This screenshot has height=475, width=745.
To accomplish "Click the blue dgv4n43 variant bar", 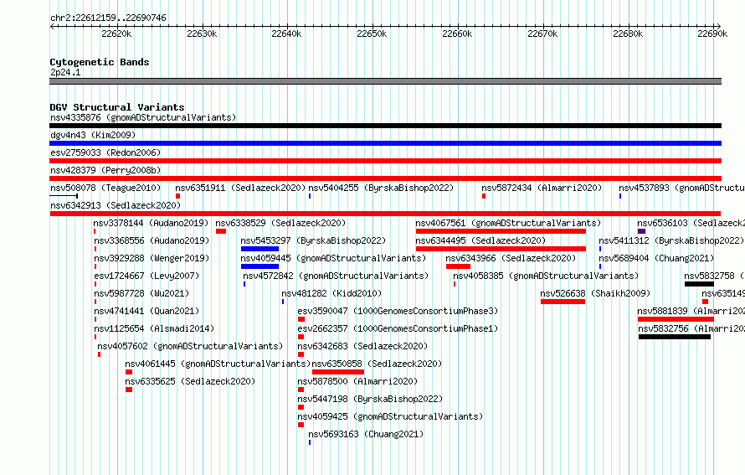I will tap(385, 143).
